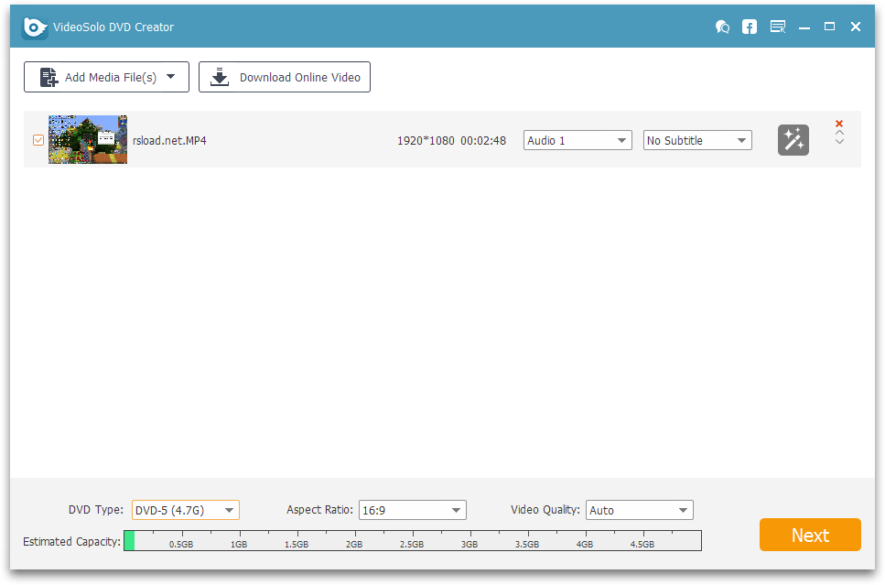Screen dimensions: 885x585
Task: Click the orange Next button
Action: (x=810, y=535)
